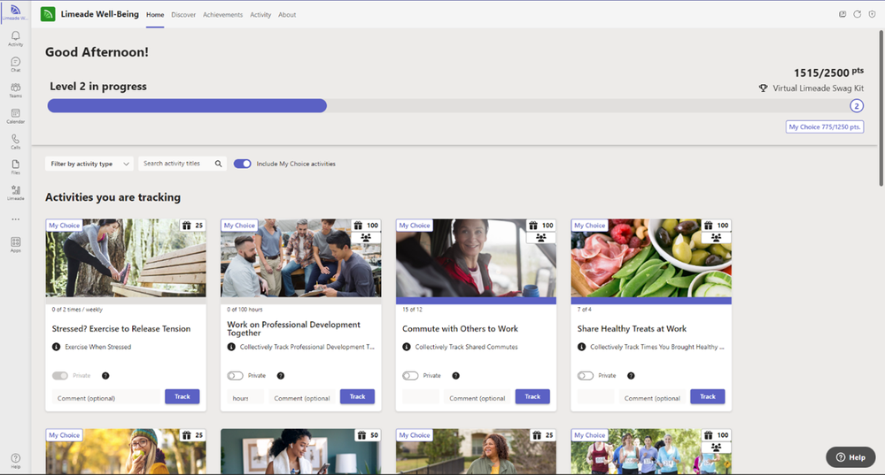Click the hours input on Professional Development card
This screenshot has height=475, width=885.
(x=245, y=398)
